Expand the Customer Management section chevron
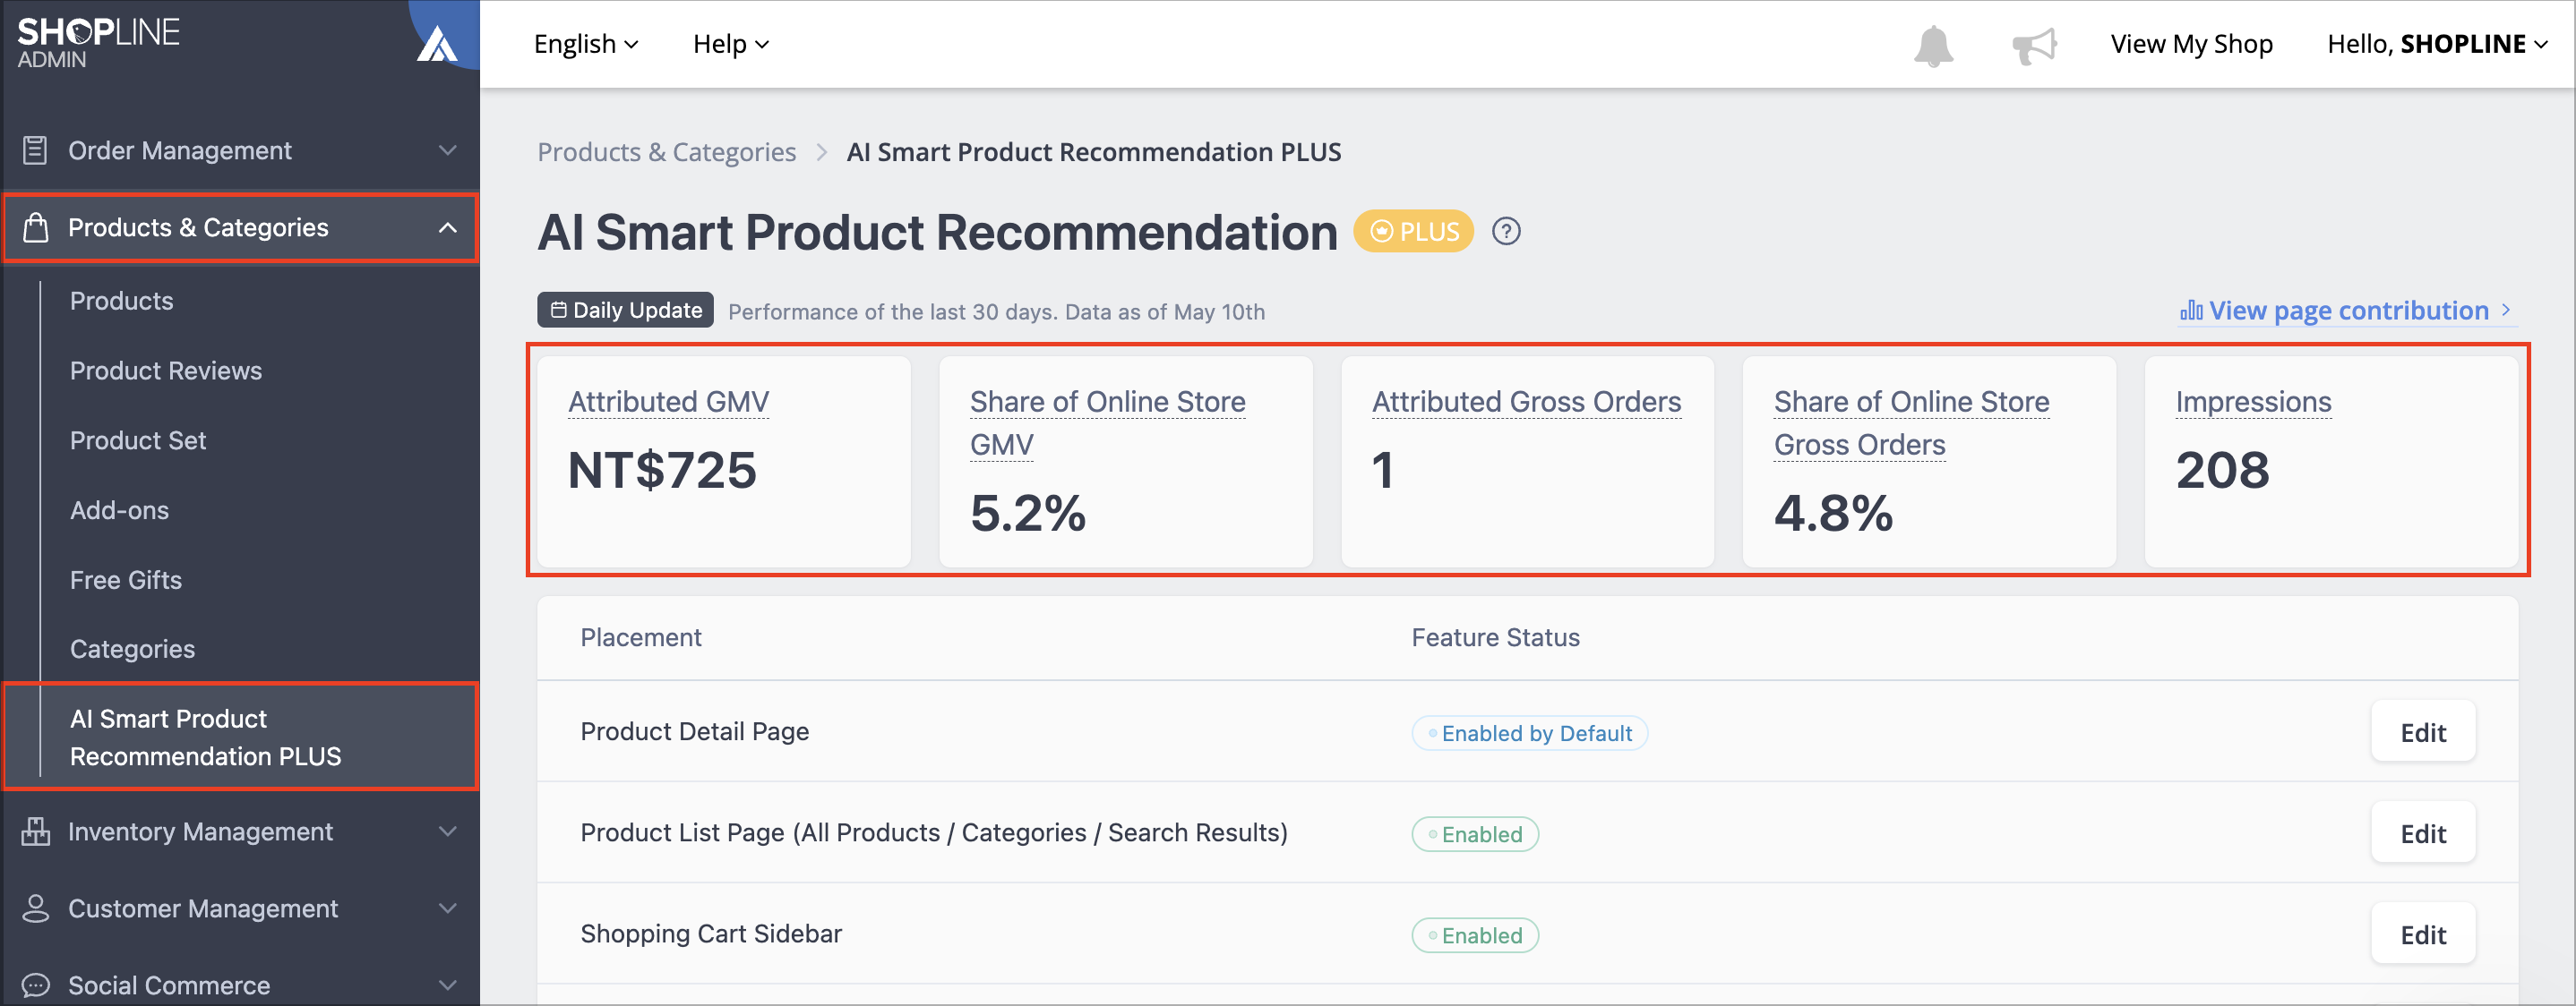Screen dimensions: 2576x1006 (x=448, y=908)
